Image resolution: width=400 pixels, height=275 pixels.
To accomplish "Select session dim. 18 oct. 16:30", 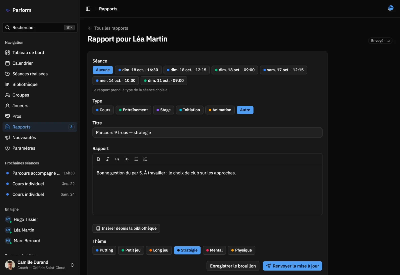I will 138,70.
